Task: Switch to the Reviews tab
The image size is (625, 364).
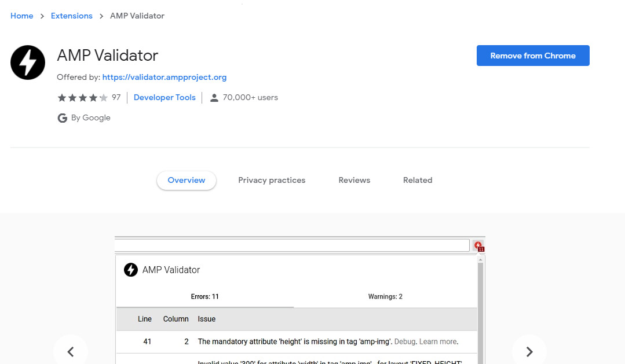Action: [354, 181]
